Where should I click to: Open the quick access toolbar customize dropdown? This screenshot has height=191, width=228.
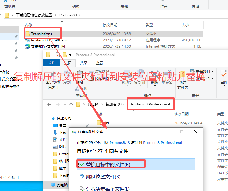click(x=70, y=55)
